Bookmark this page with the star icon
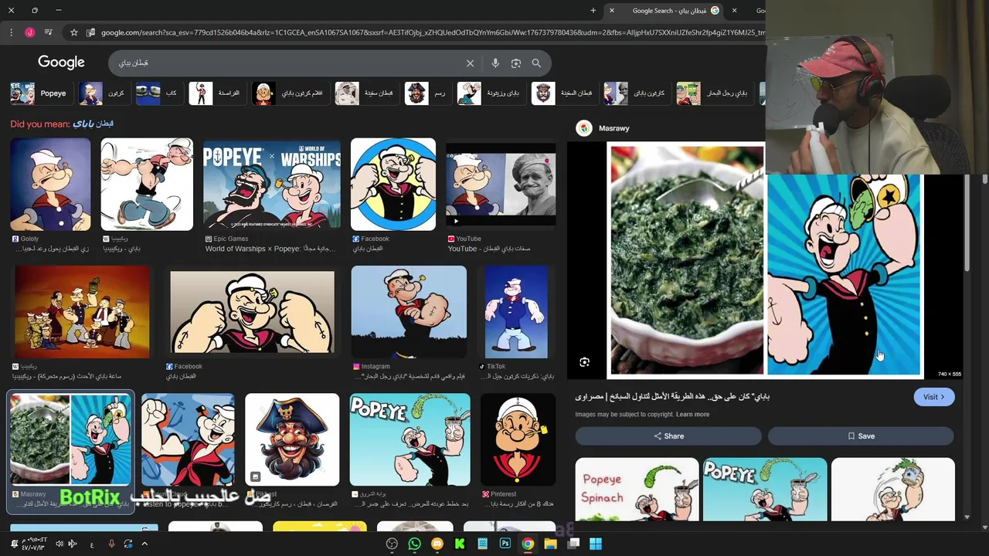Viewport: 989px width, 556px height. (x=74, y=32)
